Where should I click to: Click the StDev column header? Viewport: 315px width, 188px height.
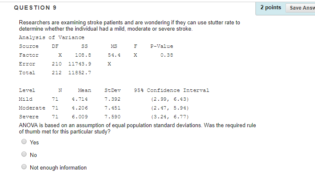click(112, 90)
